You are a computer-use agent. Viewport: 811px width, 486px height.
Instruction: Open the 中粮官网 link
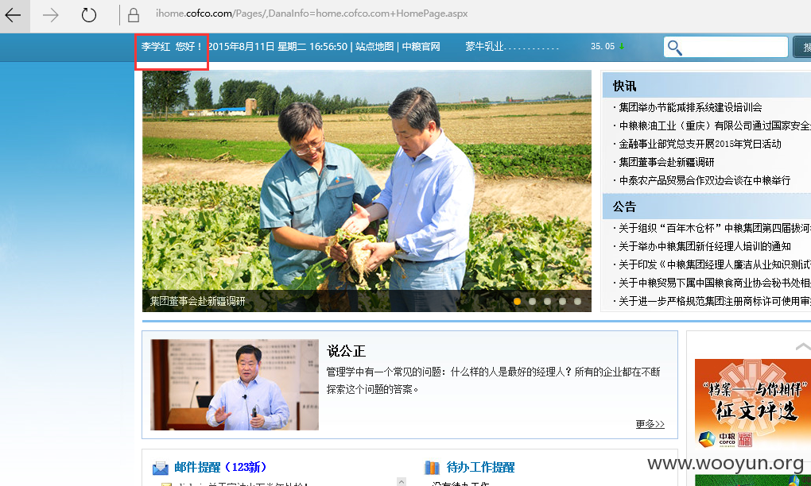click(x=421, y=47)
